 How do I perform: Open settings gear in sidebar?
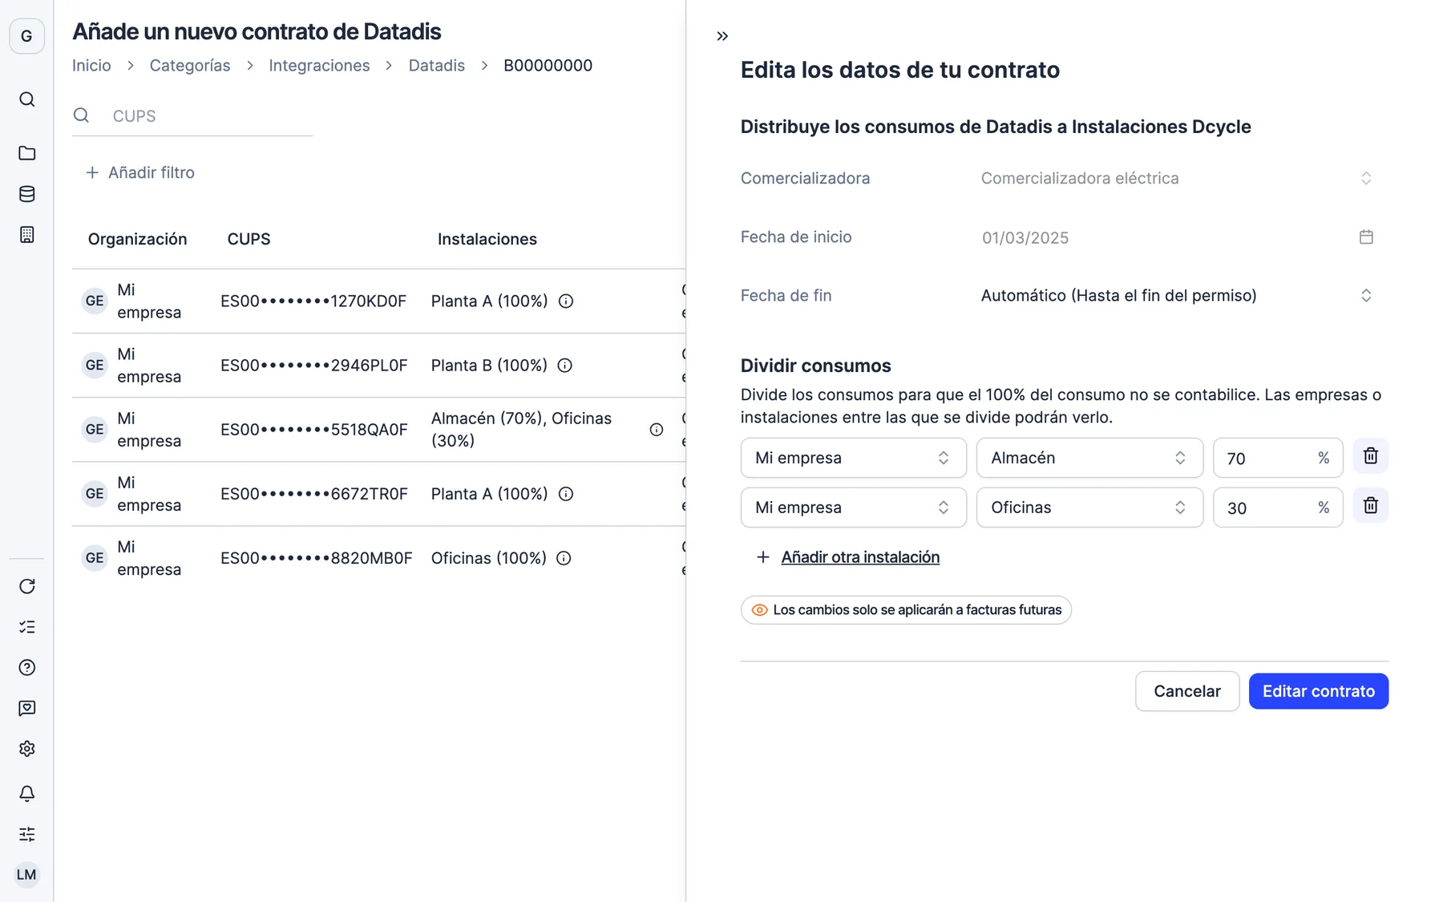[x=27, y=748]
